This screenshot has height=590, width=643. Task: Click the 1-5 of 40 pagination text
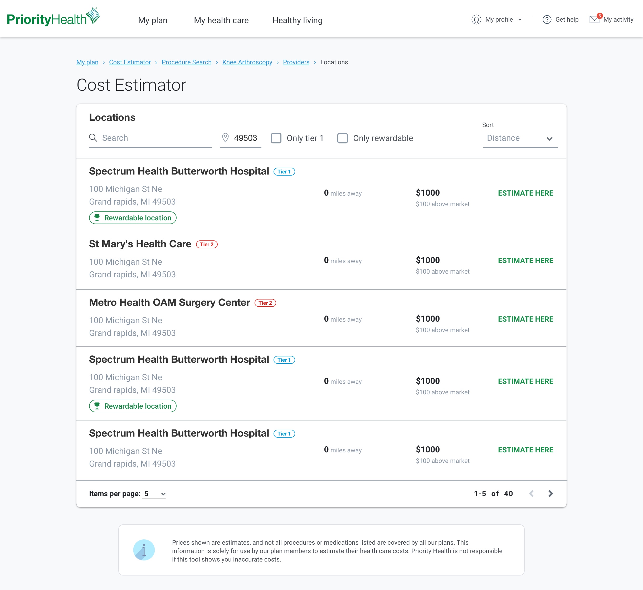493,494
